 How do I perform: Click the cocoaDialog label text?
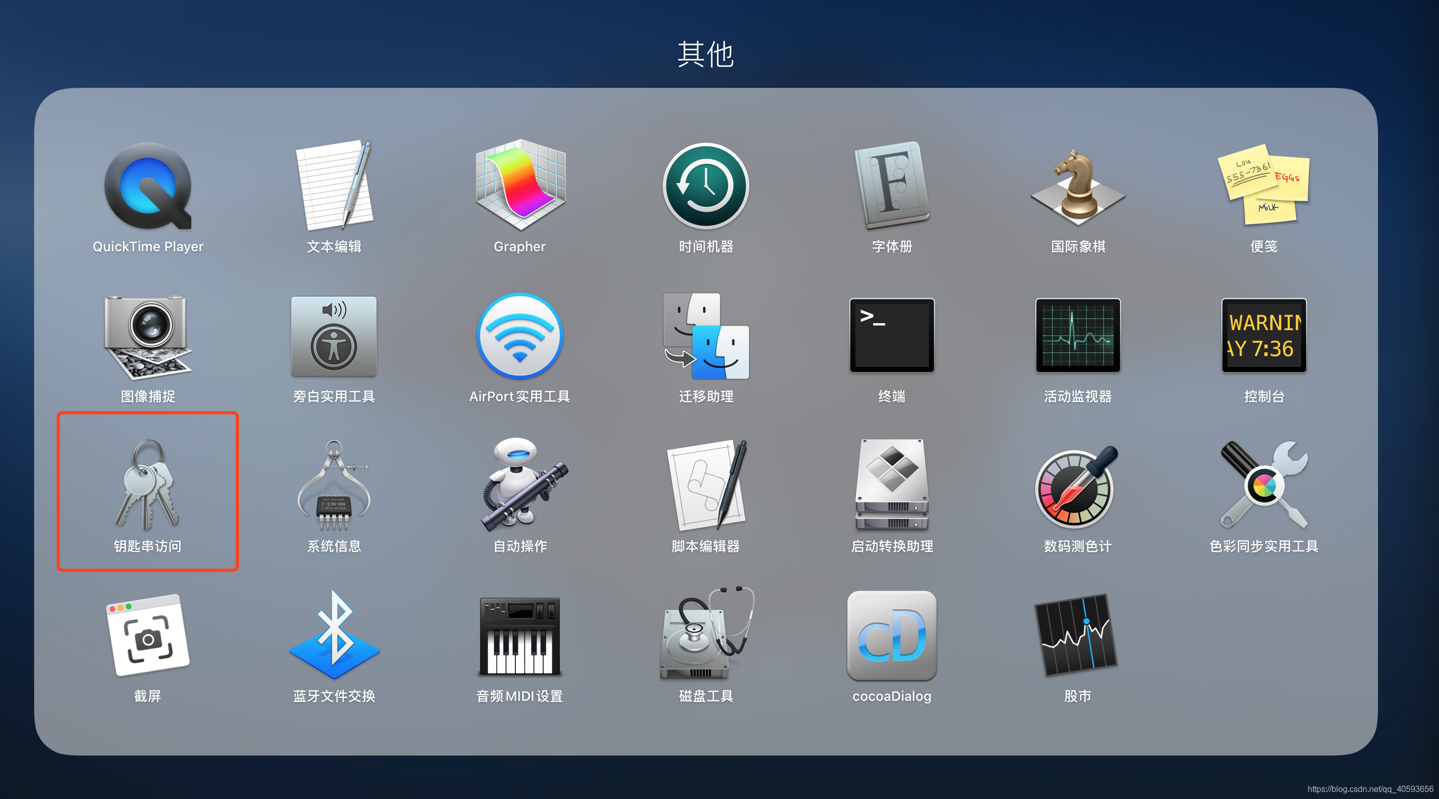pyautogui.click(x=892, y=696)
